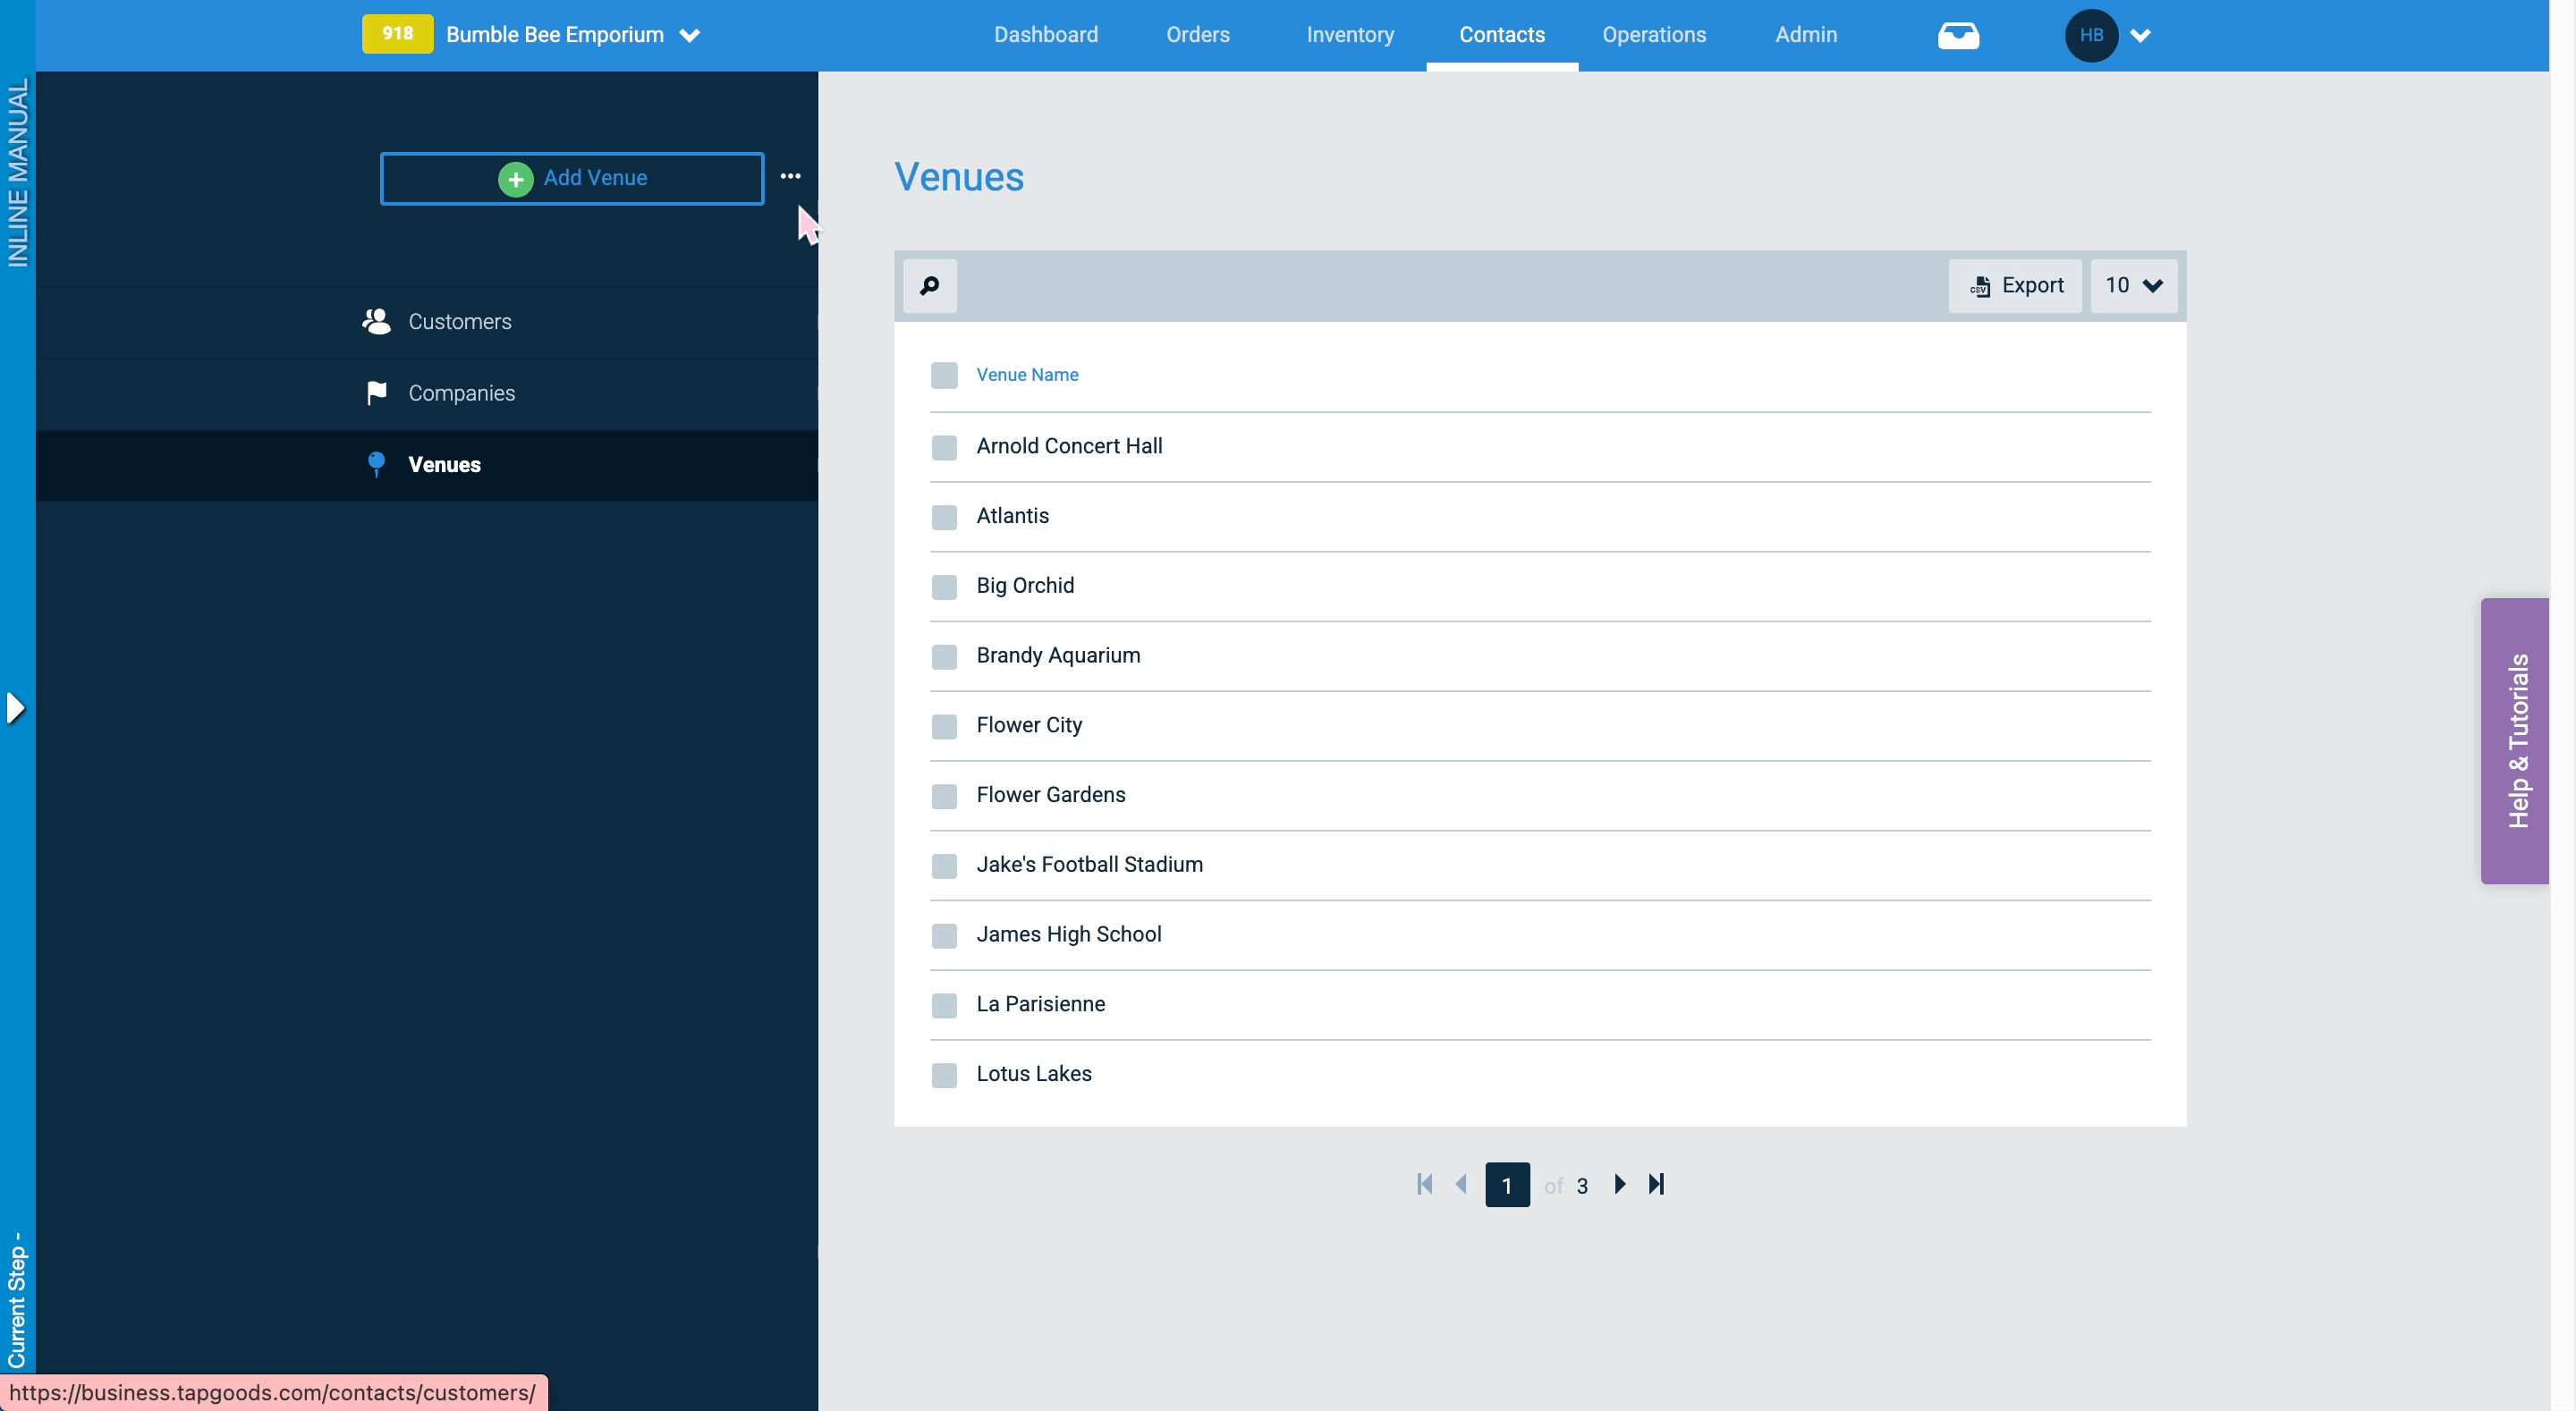Open Big Orchid venue
2576x1411 pixels.
(x=1025, y=586)
